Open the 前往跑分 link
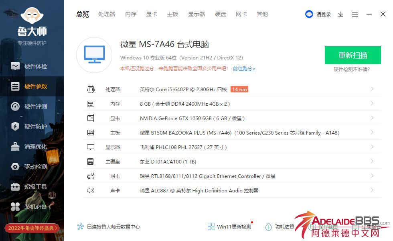The width and height of the screenshot is (393, 241). (x=244, y=69)
